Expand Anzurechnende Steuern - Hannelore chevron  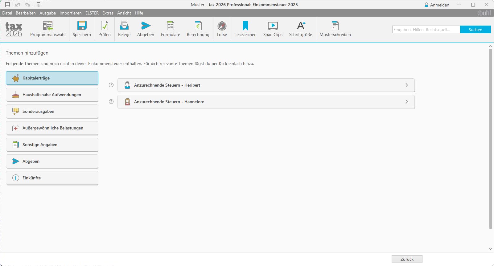pyautogui.click(x=407, y=102)
